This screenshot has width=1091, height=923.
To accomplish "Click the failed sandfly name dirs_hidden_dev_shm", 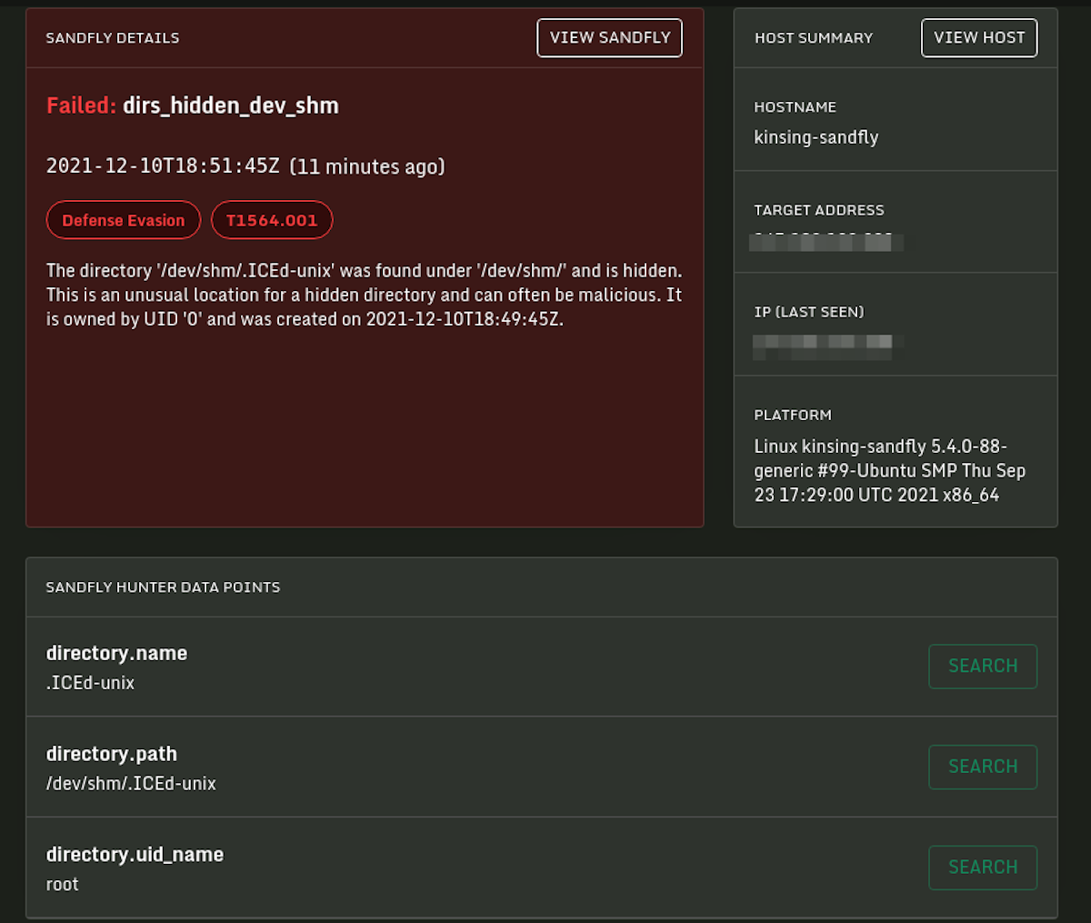I will (x=231, y=105).
